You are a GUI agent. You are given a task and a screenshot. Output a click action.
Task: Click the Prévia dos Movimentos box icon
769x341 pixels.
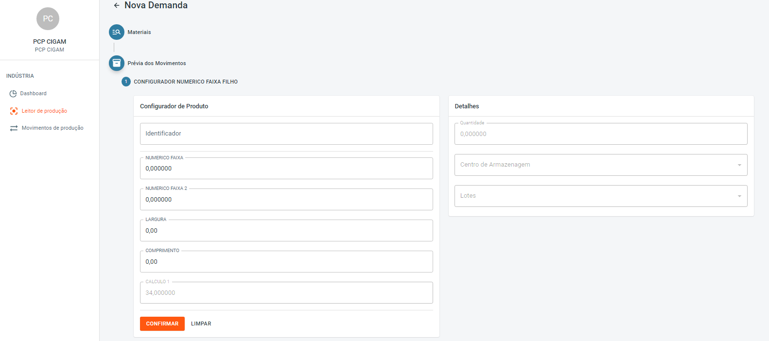(x=117, y=63)
